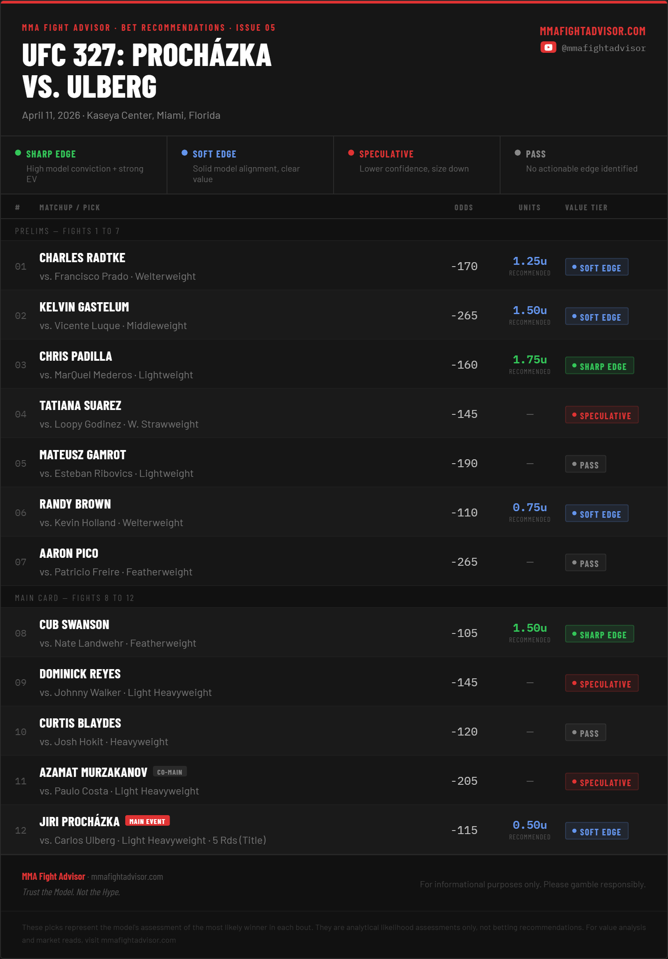Click the 1.25u units for Charles Radtke
The width and height of the screenshot is (668, 959).
coord(530,261)
